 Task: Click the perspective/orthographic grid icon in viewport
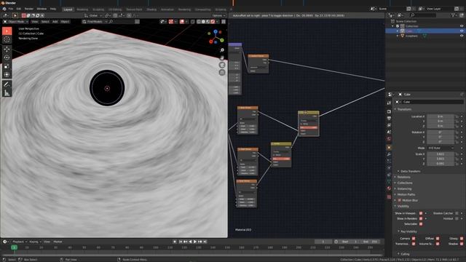coord(222,73)
